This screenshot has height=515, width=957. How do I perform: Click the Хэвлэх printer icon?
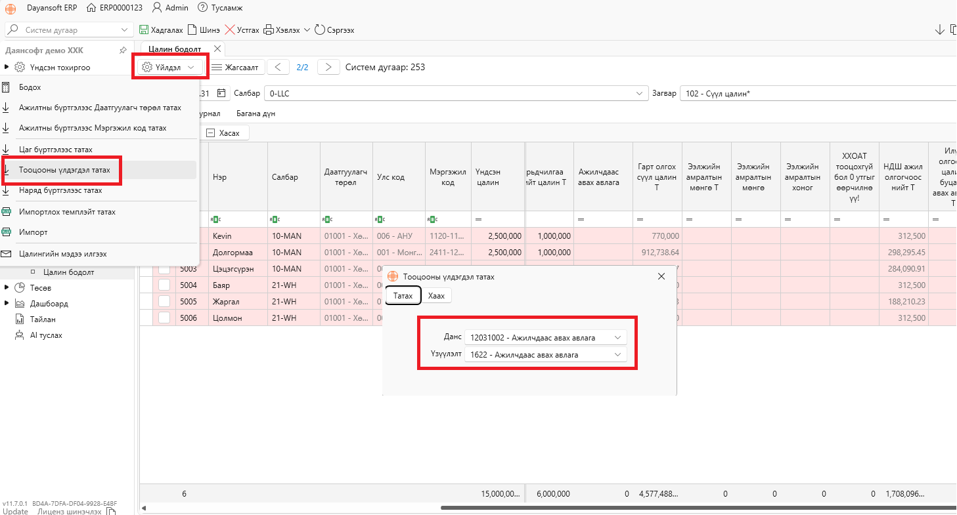pos(268,30)
